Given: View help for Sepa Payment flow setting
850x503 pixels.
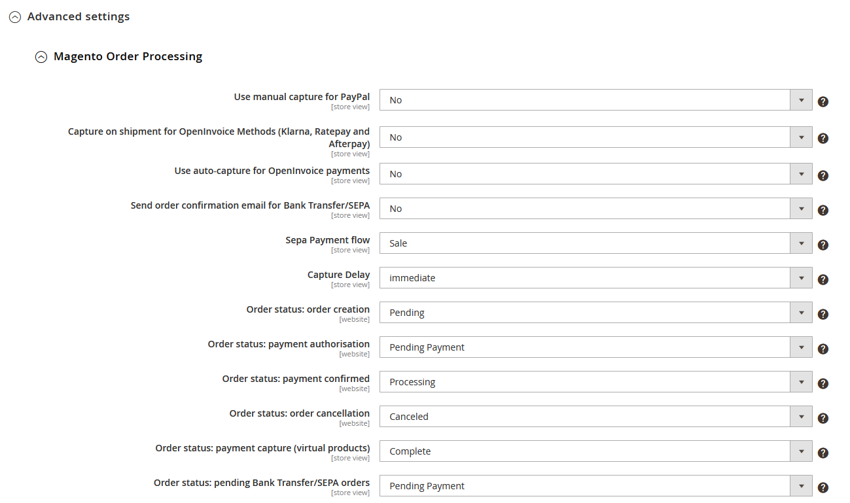Looking at the screenshot, I should coord(823,244).
